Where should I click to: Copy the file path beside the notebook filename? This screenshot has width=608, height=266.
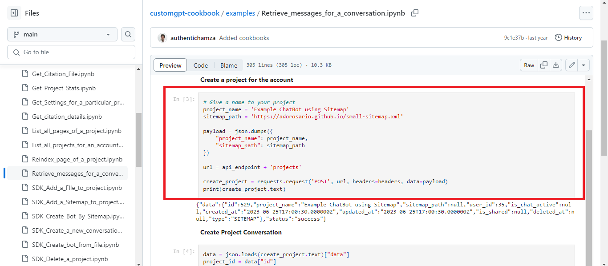(x=414, y=13)
